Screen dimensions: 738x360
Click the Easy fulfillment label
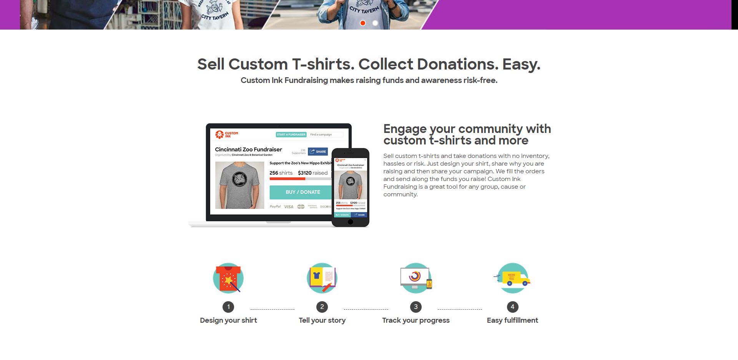click(512, 320)
